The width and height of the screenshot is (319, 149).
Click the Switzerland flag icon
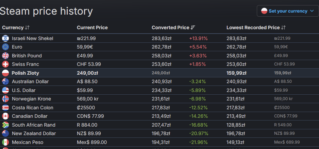[5, 64]
